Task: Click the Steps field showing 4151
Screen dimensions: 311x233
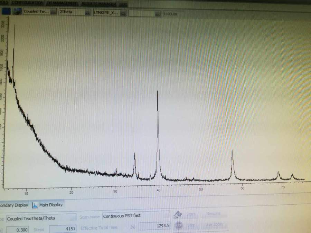Action: coord(63,229)
